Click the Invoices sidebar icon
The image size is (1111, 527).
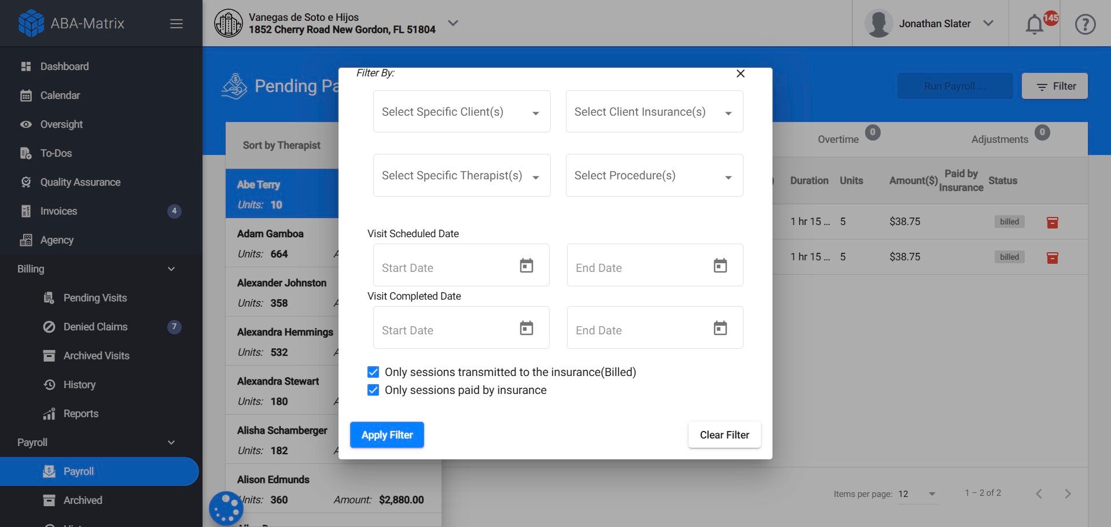click(x=26, y=211)
